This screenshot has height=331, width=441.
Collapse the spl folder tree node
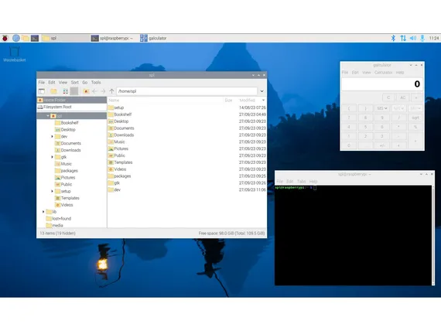[x=48, y=116]
